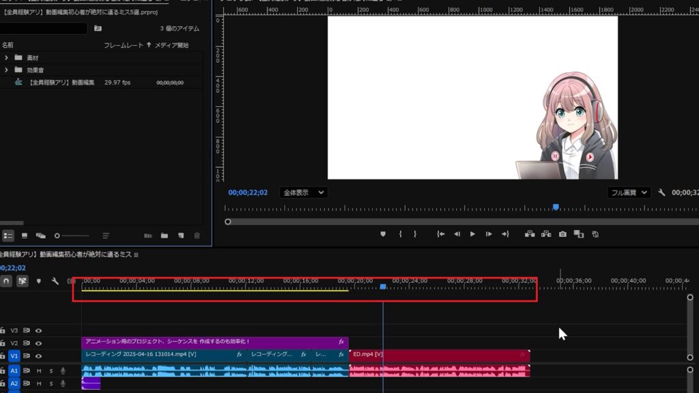Image resolution: width=699 pixels, height=393 pixels.
Task: Click Automate to Sequence icon
Action: (148, 235)
